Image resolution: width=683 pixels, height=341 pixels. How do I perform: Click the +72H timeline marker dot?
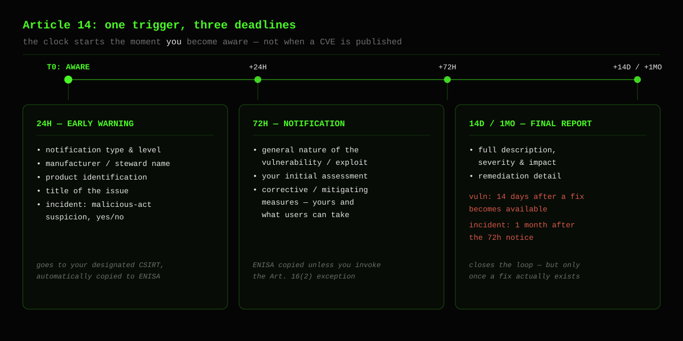[447, 80]
